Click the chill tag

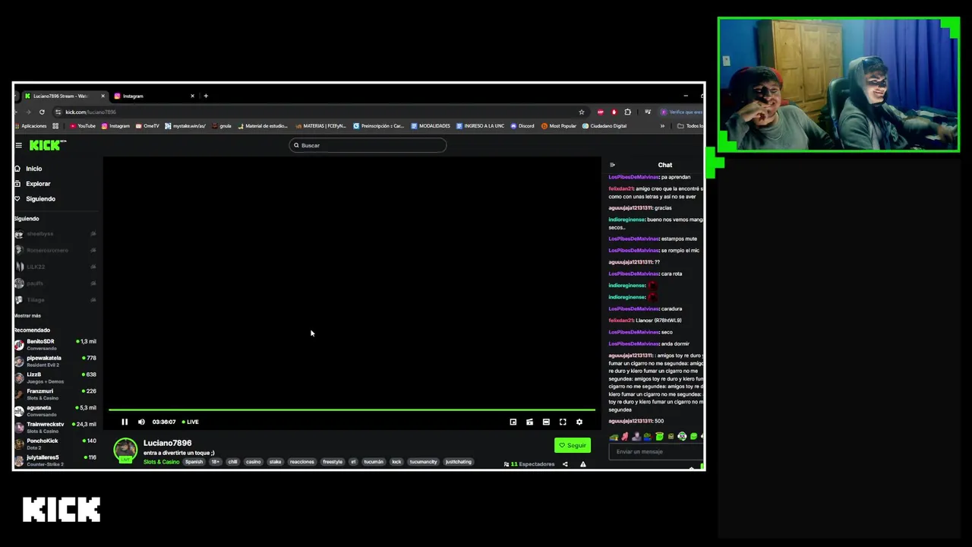[232, 462]
